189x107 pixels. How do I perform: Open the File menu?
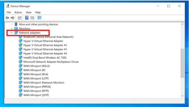click(x=9, y=12)
